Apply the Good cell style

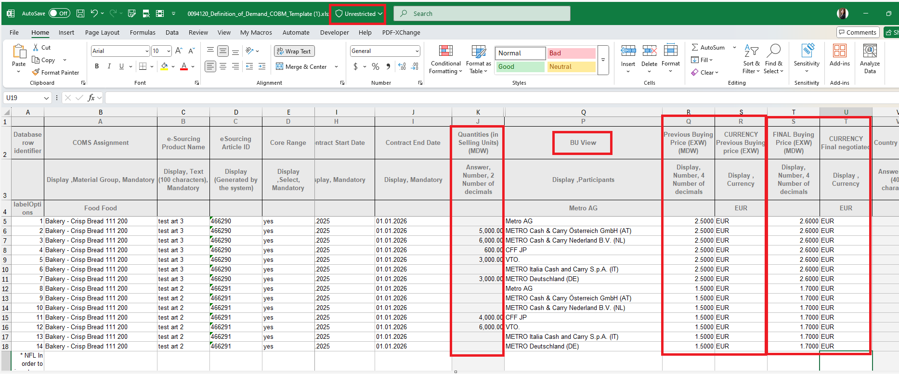pyautogui.click(x=520, y=67)
